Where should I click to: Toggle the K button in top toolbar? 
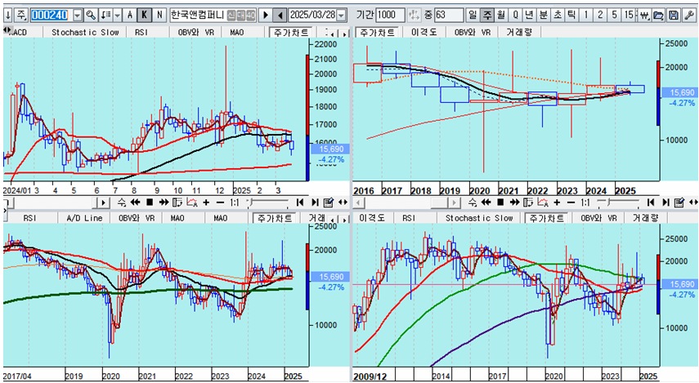coord(145,16)
